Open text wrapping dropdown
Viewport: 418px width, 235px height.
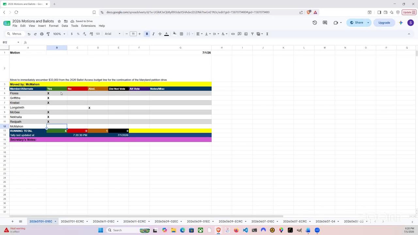[216, 34]
